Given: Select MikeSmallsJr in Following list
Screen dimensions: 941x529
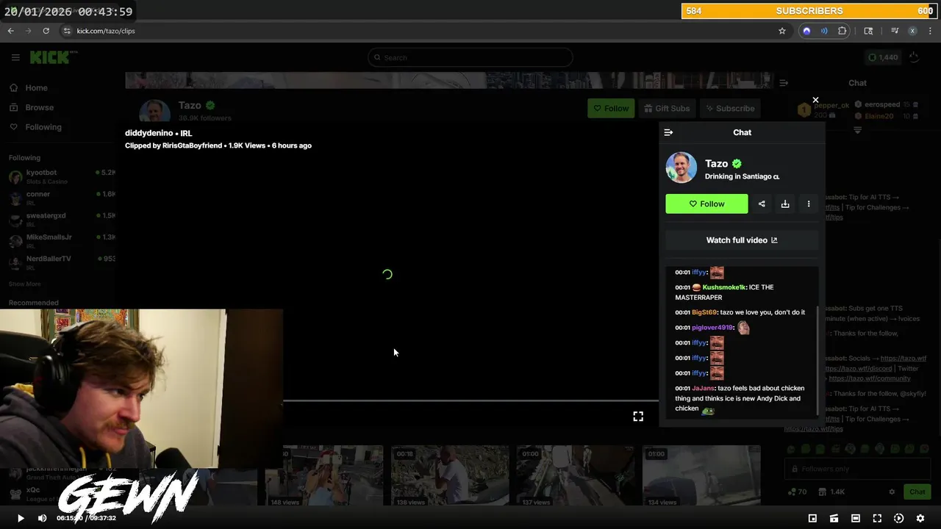Looking at the screenshot, I should pos(62,240).
